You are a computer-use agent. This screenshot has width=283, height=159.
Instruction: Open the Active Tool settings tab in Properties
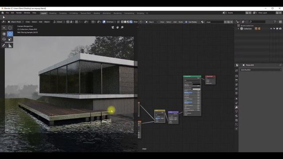[x=237, y=71]
